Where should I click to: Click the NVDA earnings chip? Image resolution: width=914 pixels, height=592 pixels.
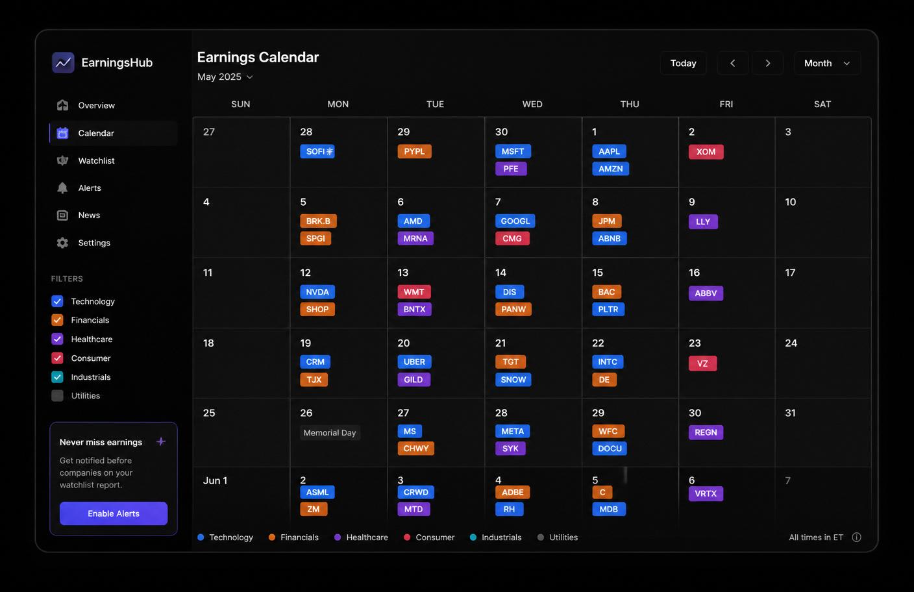(x=317, y=292)
